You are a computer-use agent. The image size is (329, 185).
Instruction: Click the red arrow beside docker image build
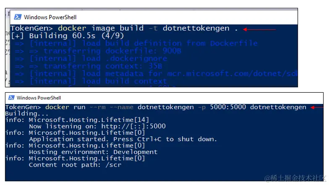[x=259, y=29]
